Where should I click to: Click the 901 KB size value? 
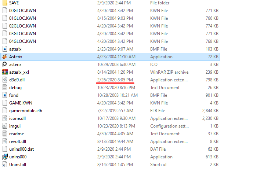(212, 95)
